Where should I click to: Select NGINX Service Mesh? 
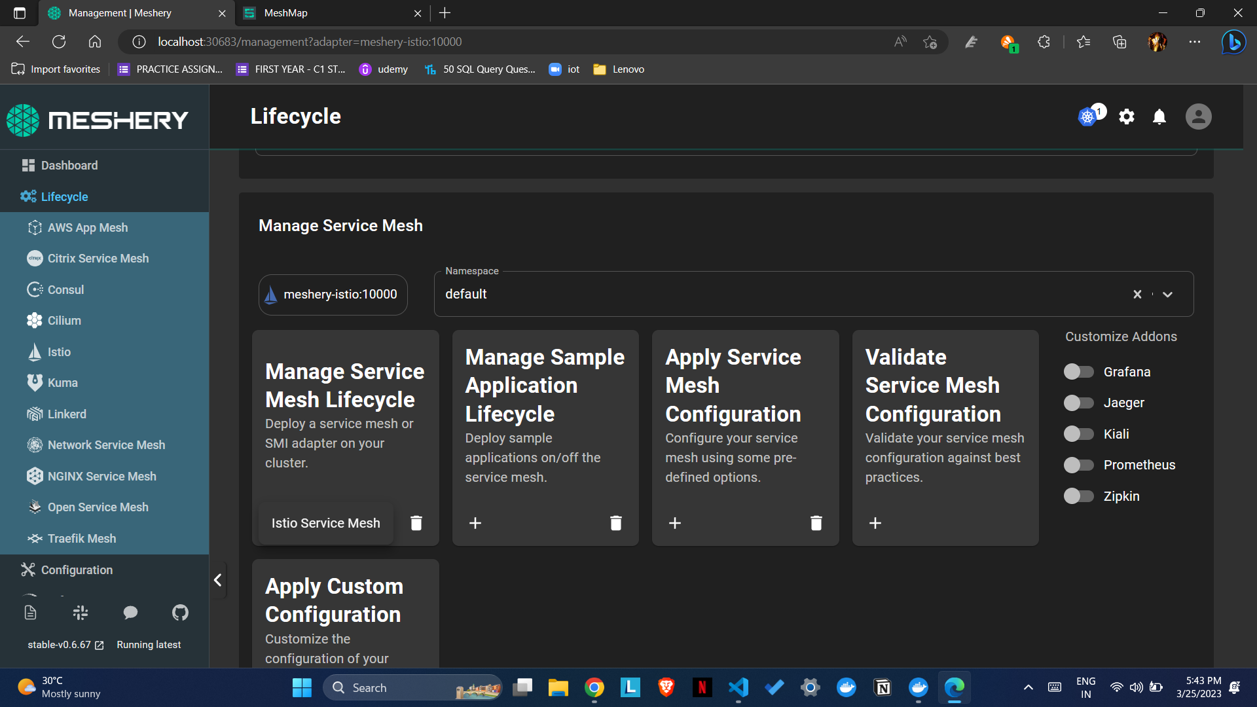[x=101, y=476]
